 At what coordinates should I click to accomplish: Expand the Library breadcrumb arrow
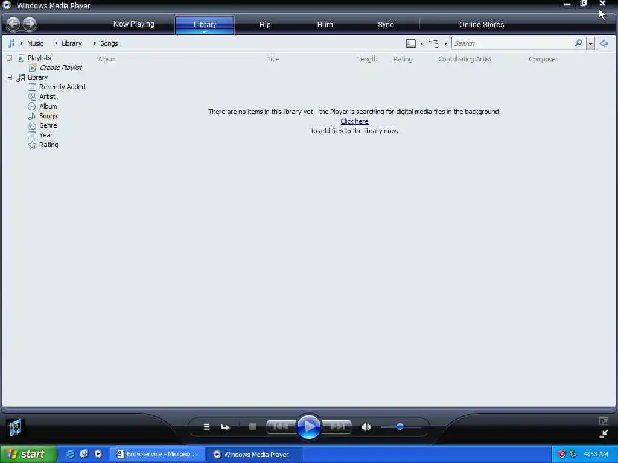pos(56,43)
